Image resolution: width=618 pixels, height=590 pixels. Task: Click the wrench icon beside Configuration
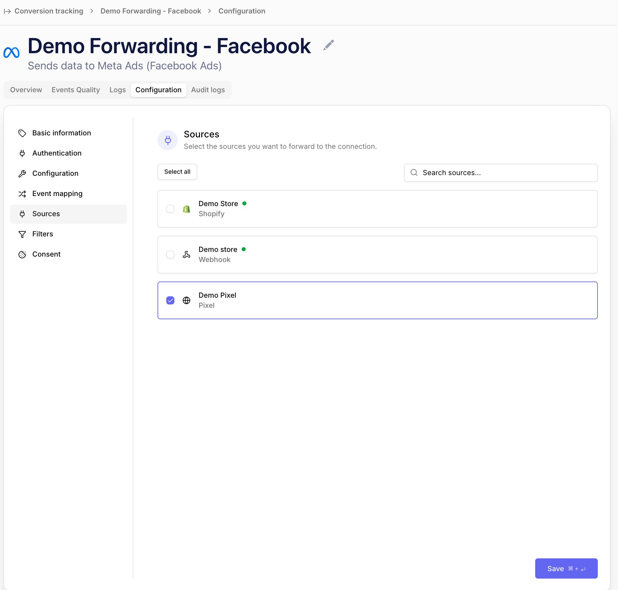pos(22,174)
